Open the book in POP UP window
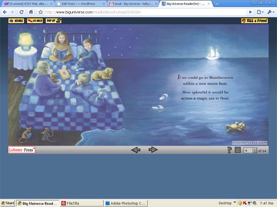Viewport: 277px width, 207px height. 54,20
